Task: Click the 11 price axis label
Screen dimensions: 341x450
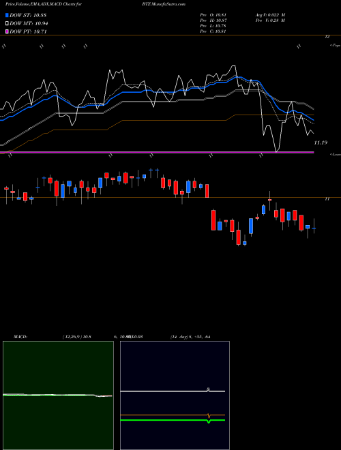Action: 327,198
